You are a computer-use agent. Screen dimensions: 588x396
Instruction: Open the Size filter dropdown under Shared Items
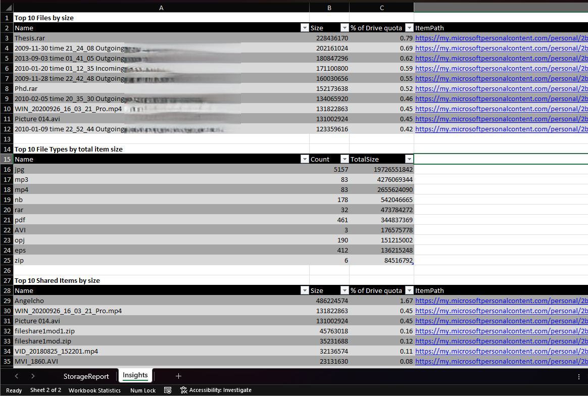click(345, 290)
